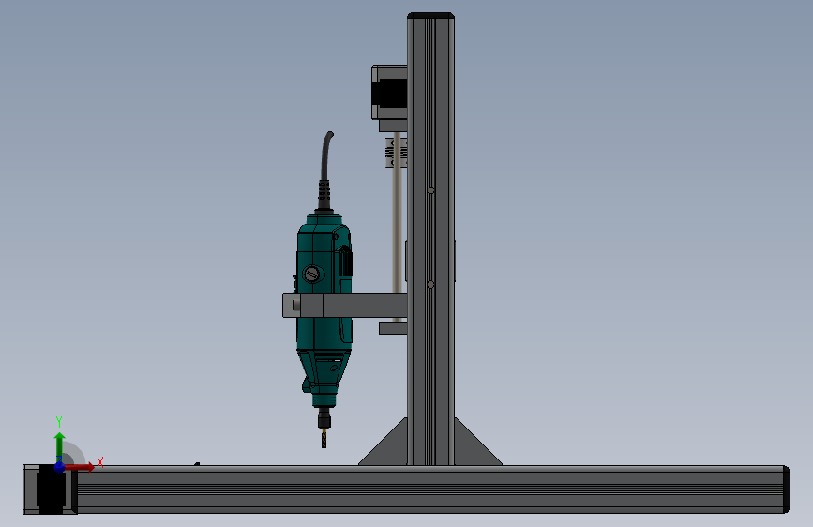Select the vertical lead screw rod
The height and width of the screenshot is (527, 813).
click(398, 228)
